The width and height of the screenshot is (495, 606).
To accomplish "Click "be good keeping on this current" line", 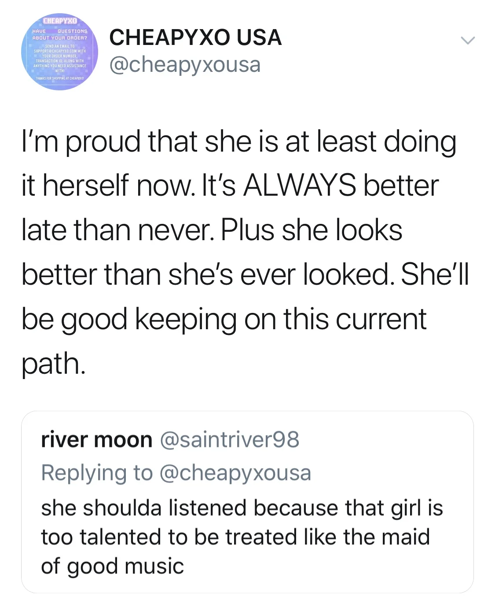I will point(224,319).
